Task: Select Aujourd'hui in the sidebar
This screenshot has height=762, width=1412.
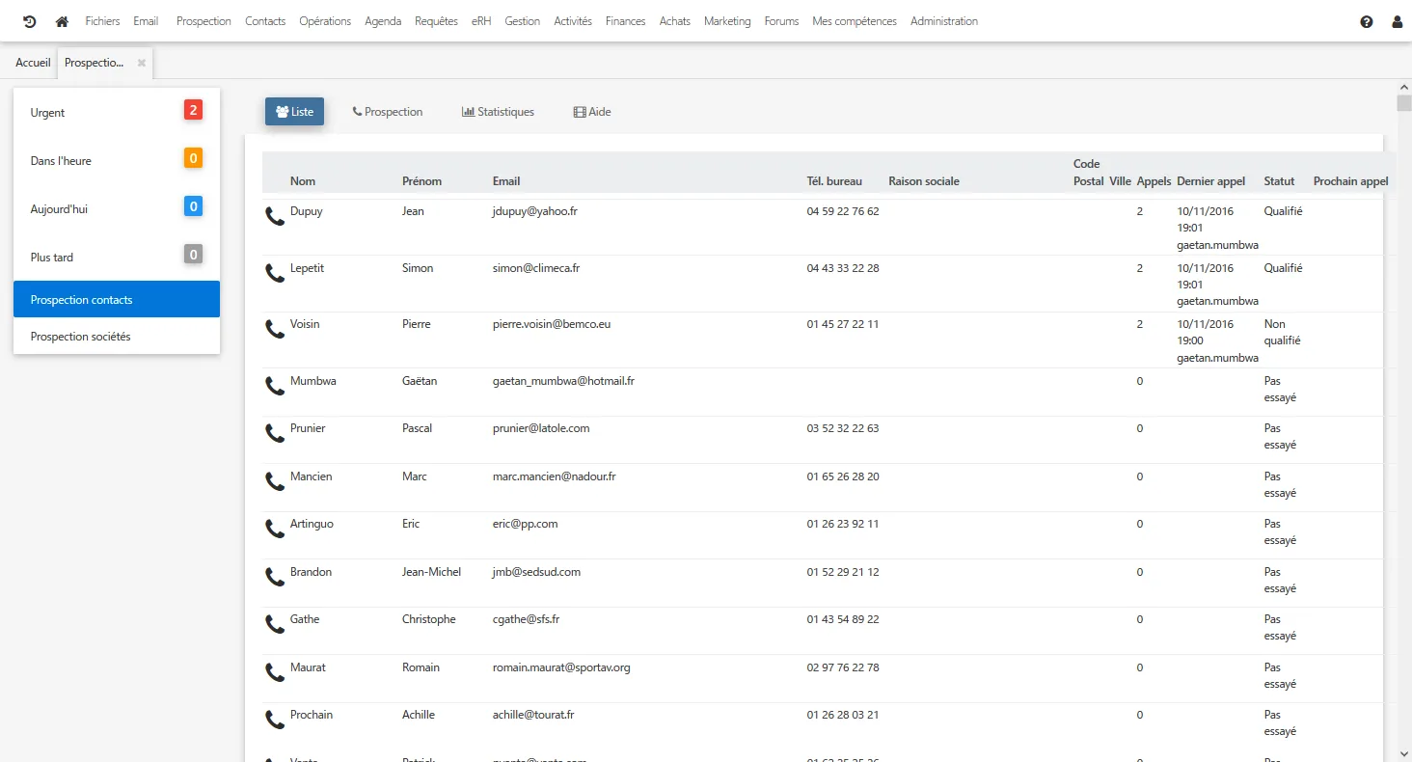Action: [117, 208]
